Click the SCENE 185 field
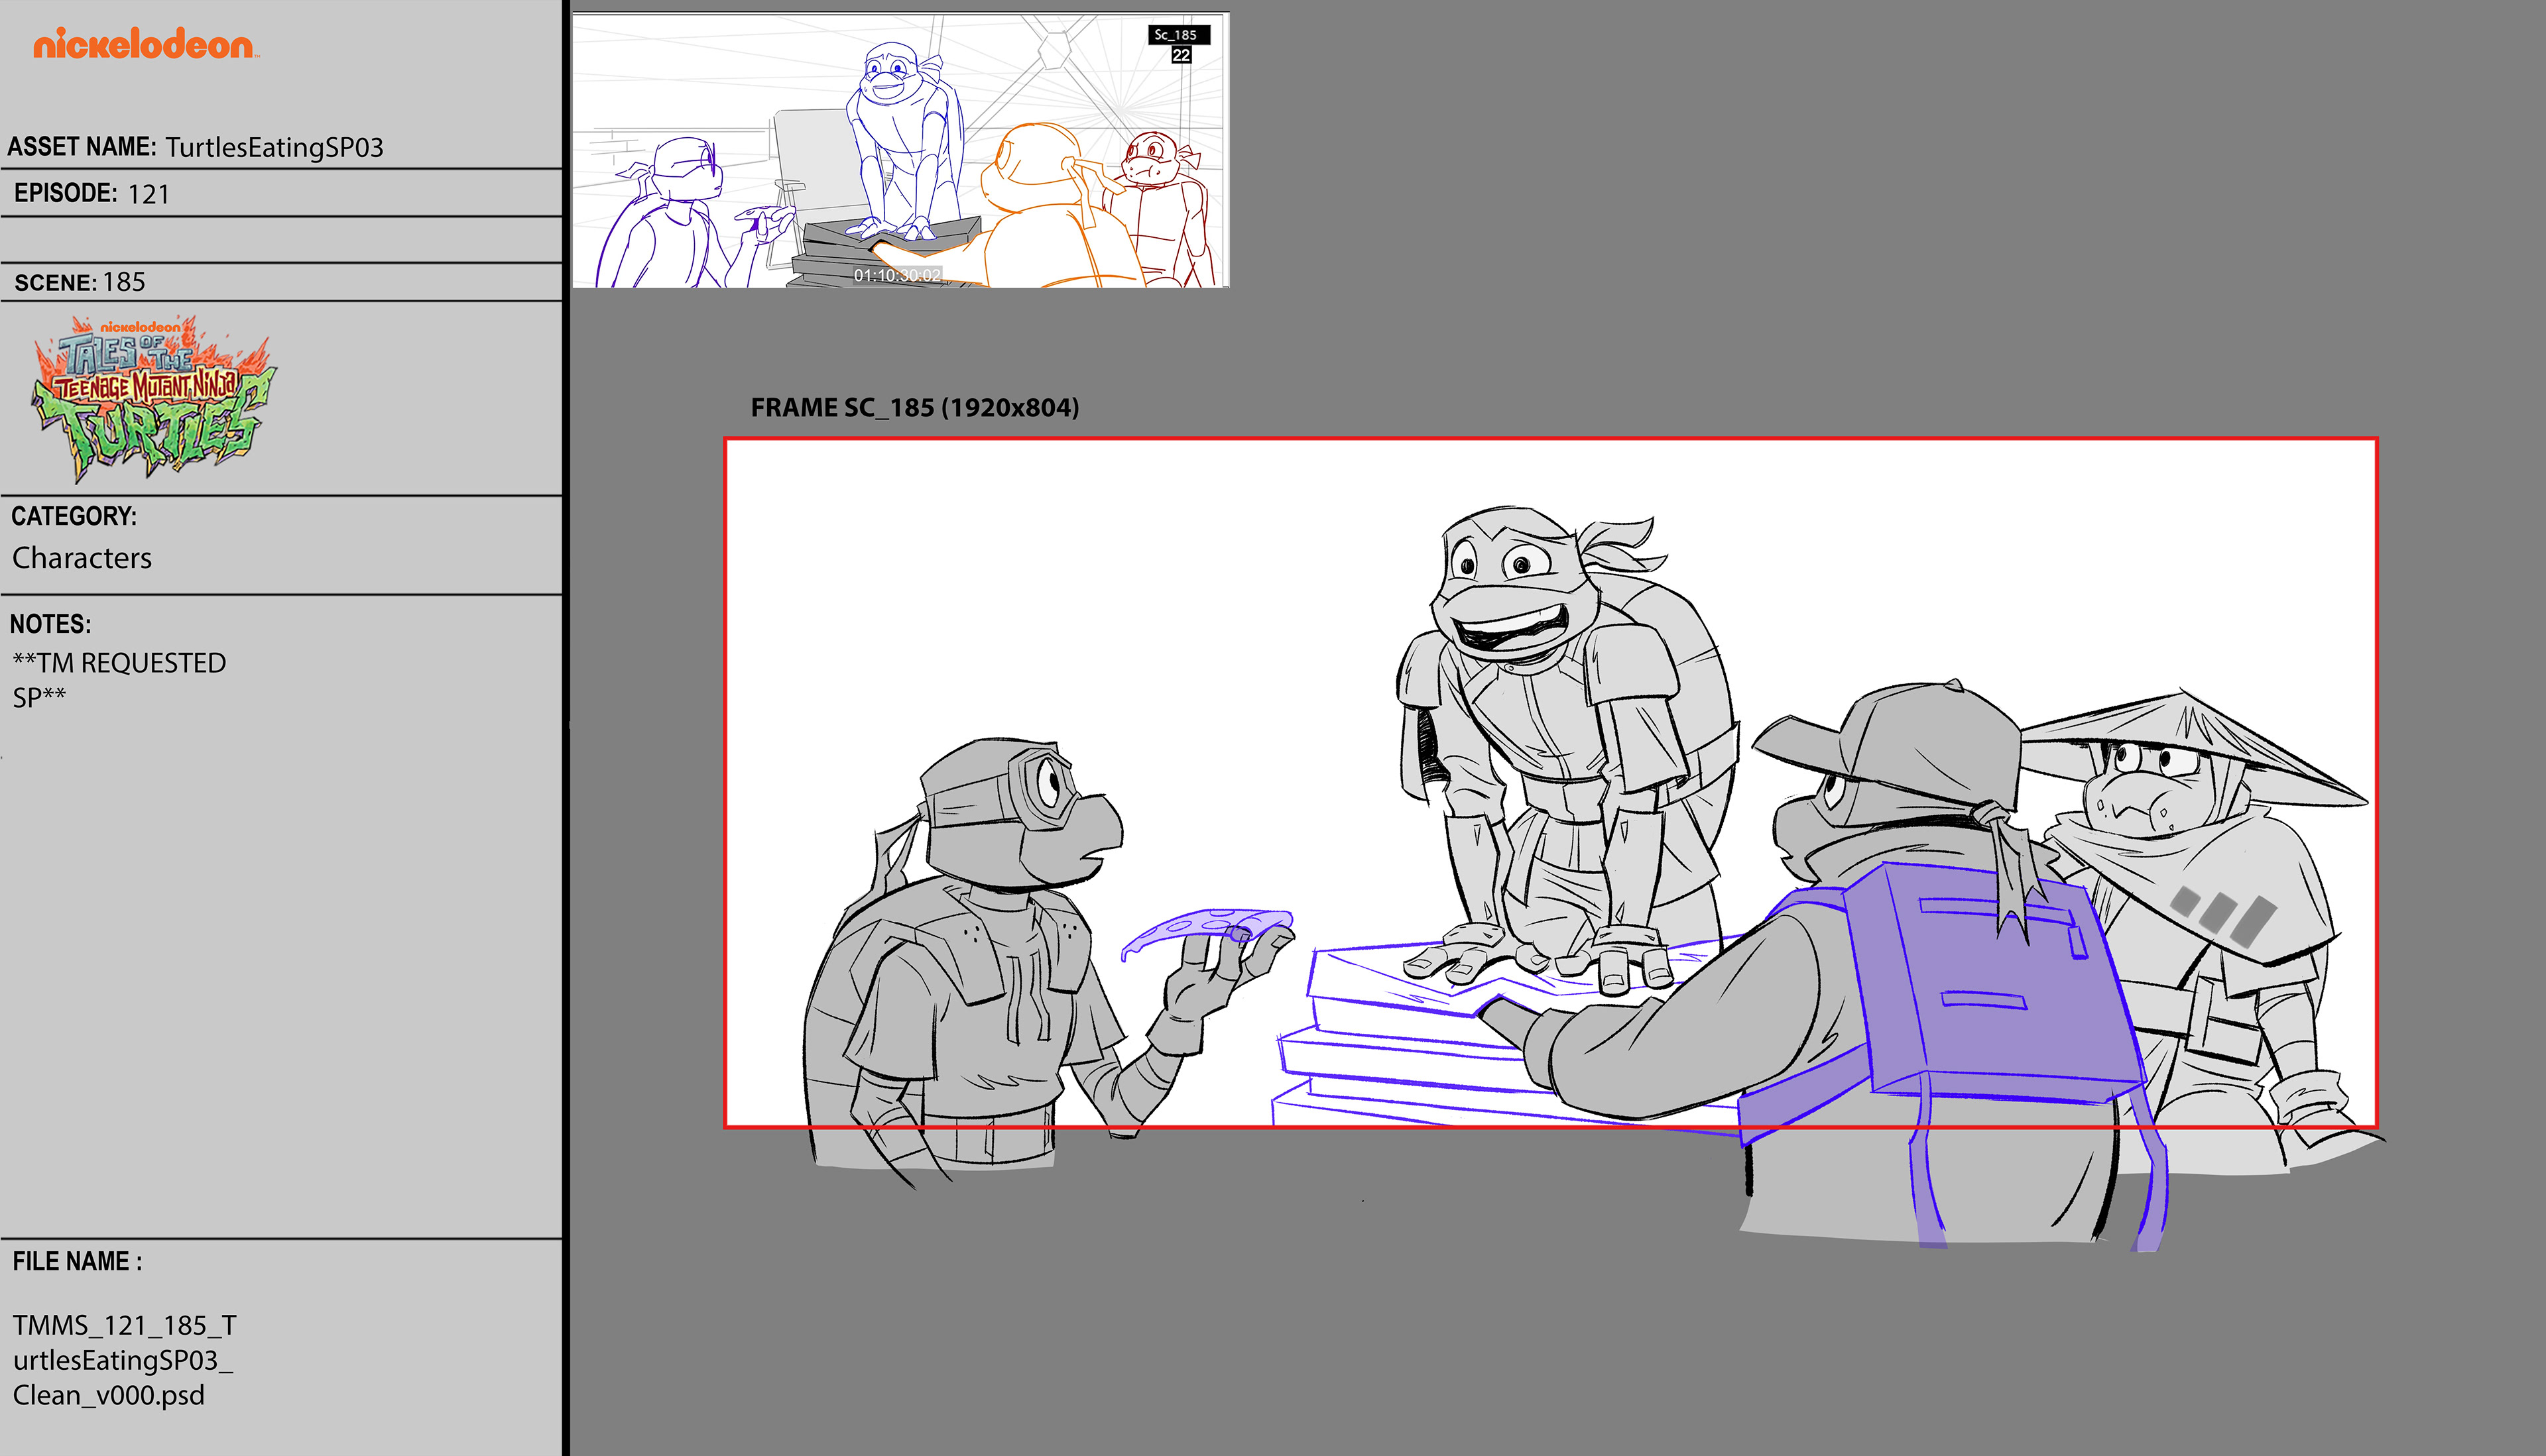Screen dimensions: 2546x1456 pyautogui.click(x=80, y=282)
